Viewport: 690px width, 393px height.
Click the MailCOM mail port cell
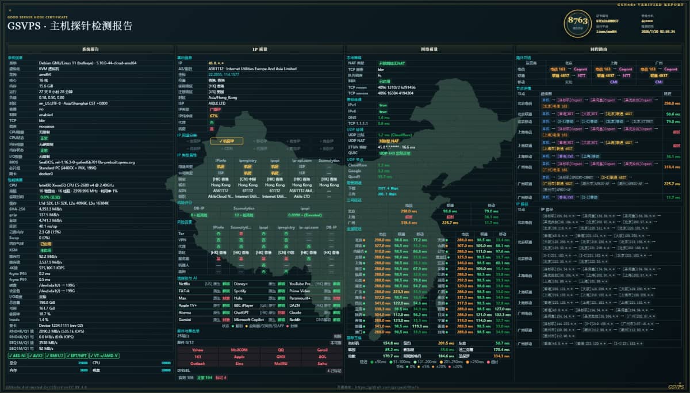[x=239, y=349]
